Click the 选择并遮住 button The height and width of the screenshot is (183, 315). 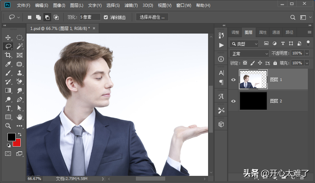(x=152, y=17)
